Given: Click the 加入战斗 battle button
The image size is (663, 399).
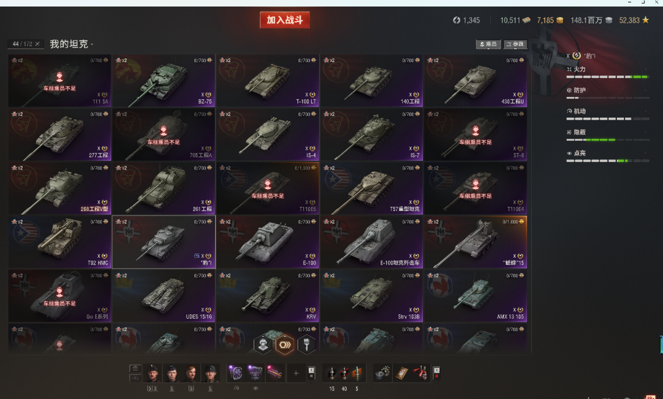Looking at the screenshot, I should tap(285, 20).
